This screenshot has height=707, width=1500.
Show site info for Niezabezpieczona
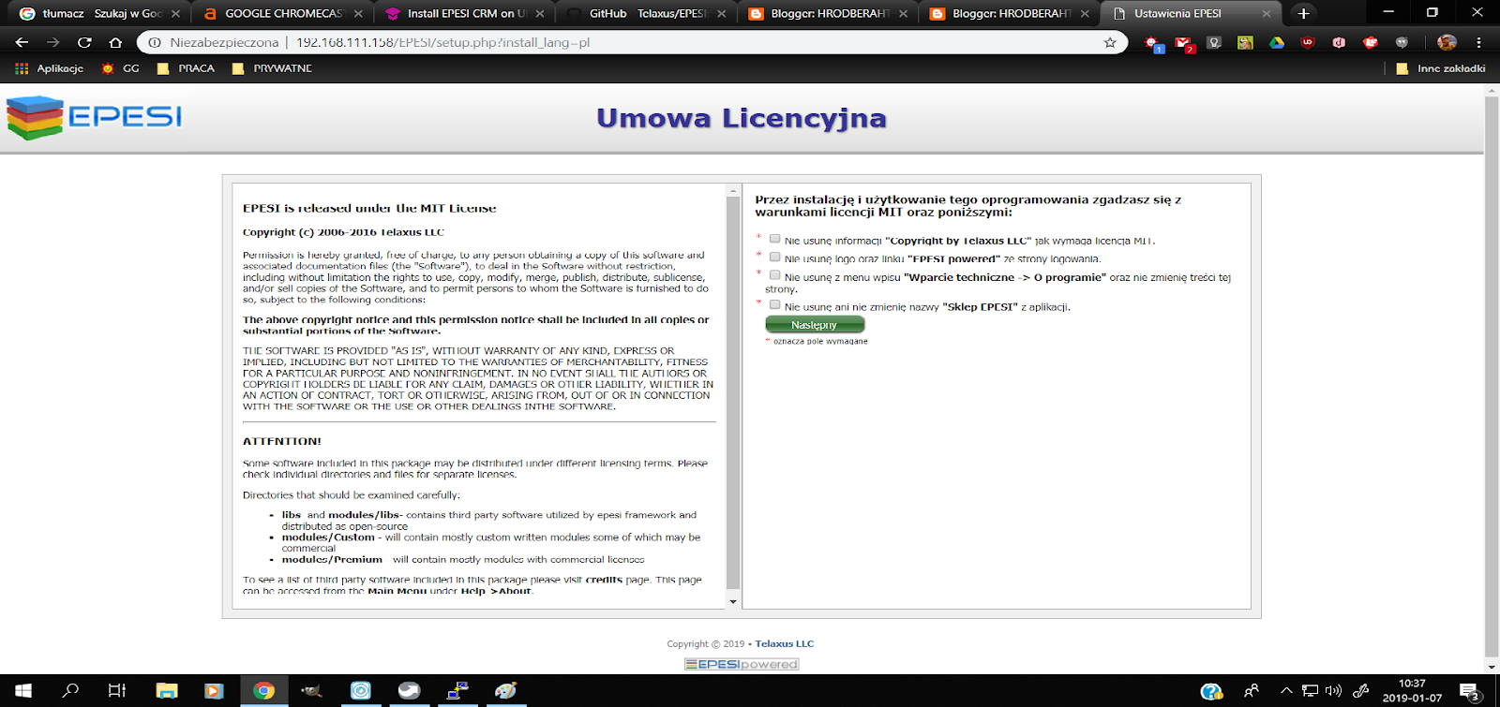(214, 42)
